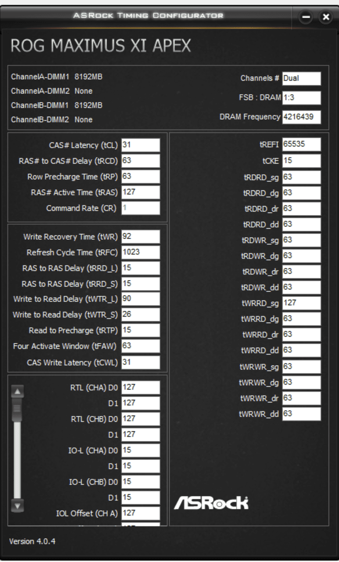
Task: Click the tWRRD_dd value field
Action: coord(302,350)
